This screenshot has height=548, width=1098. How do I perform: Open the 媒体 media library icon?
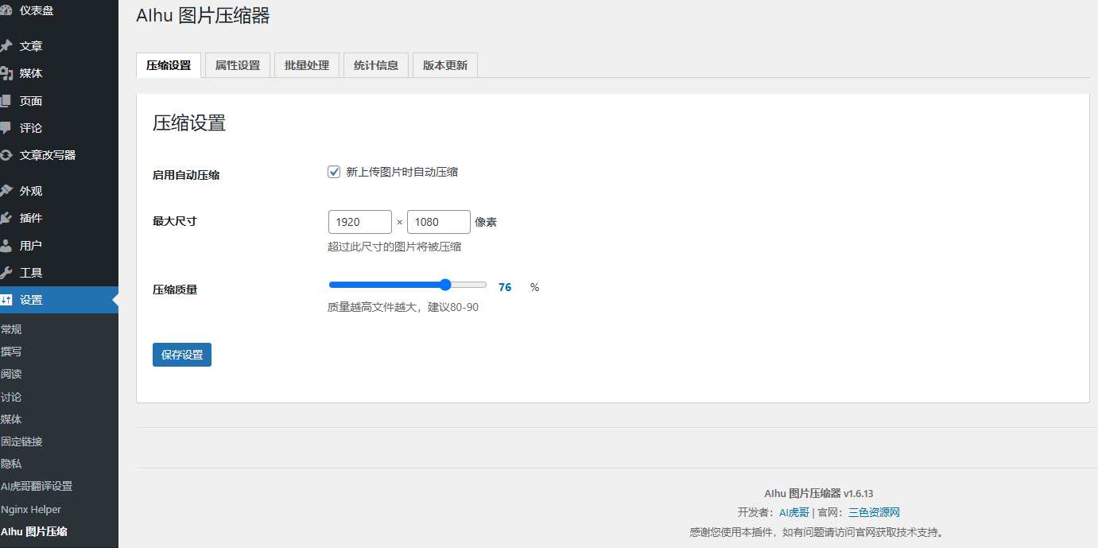pos(11,72)
